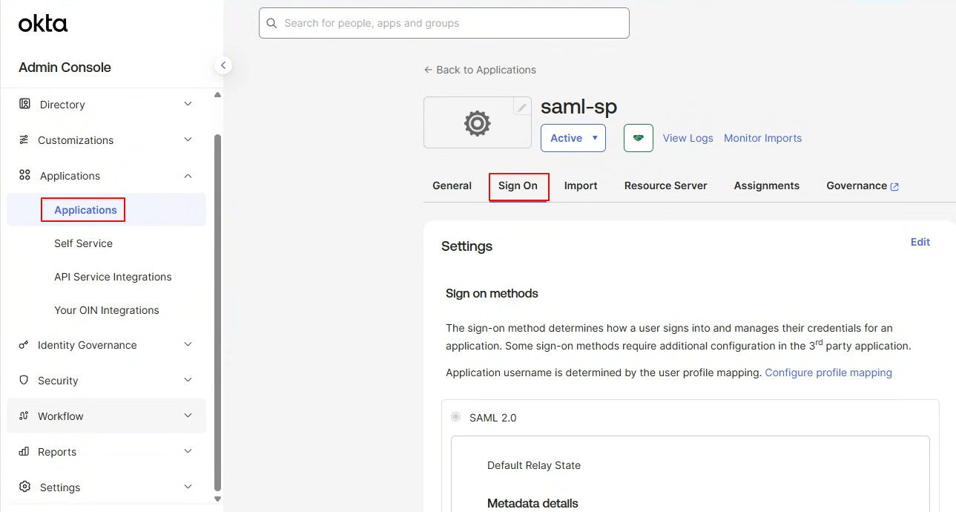Expand the Customizations menu chevron
This screenshot has width=956, height=512.
click(188, 140)
